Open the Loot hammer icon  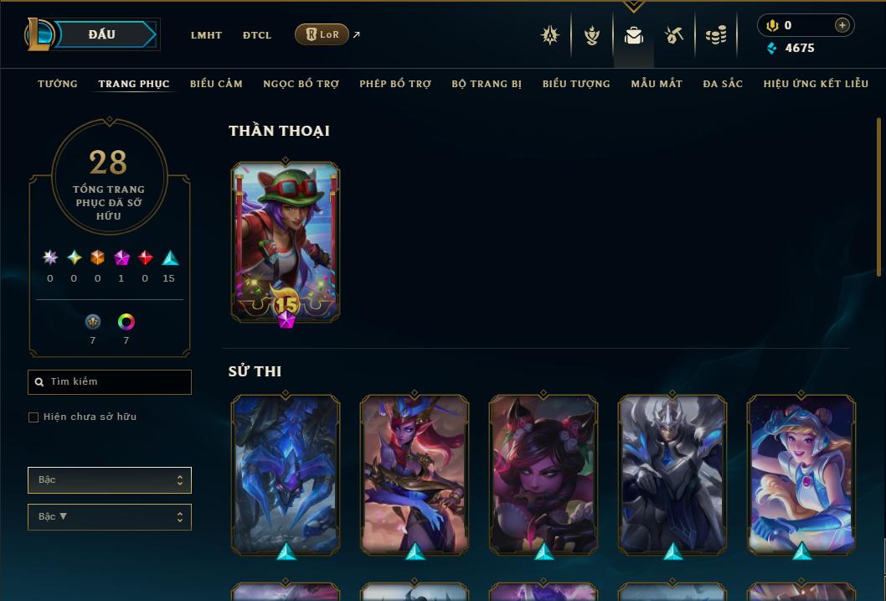pyautogui.click(x=673, y=35)
